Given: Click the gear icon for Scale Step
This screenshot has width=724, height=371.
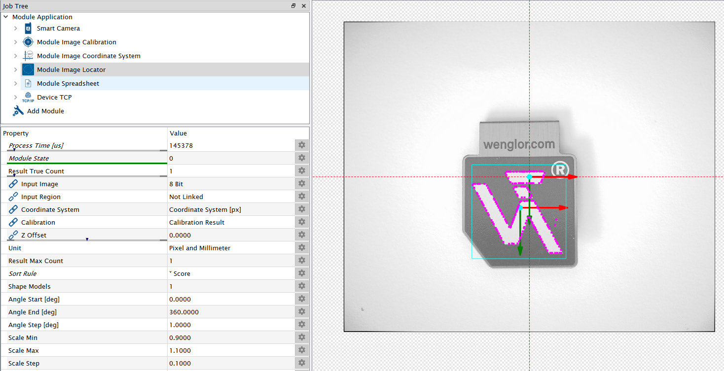Looking at the screenshot, I should click(x=302, y=363).
